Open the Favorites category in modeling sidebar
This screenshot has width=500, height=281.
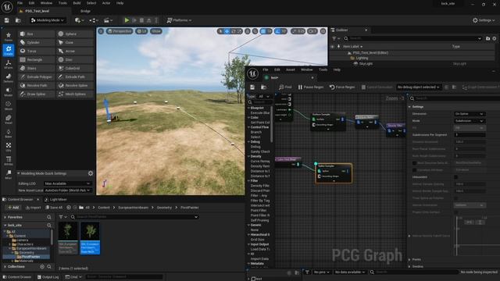(9, 37)
